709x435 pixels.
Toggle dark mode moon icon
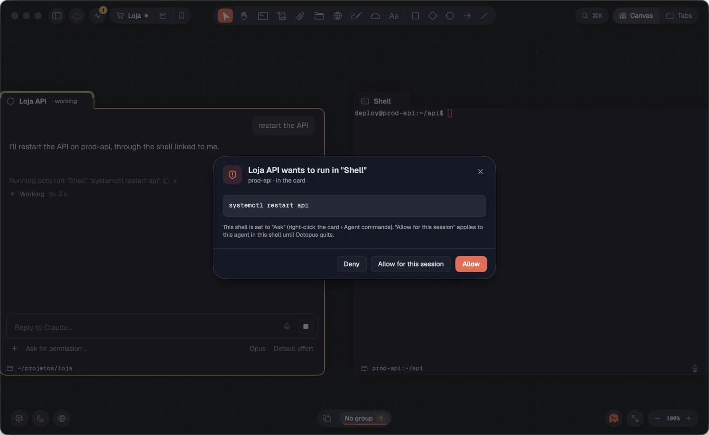click(x=40, y=418)
